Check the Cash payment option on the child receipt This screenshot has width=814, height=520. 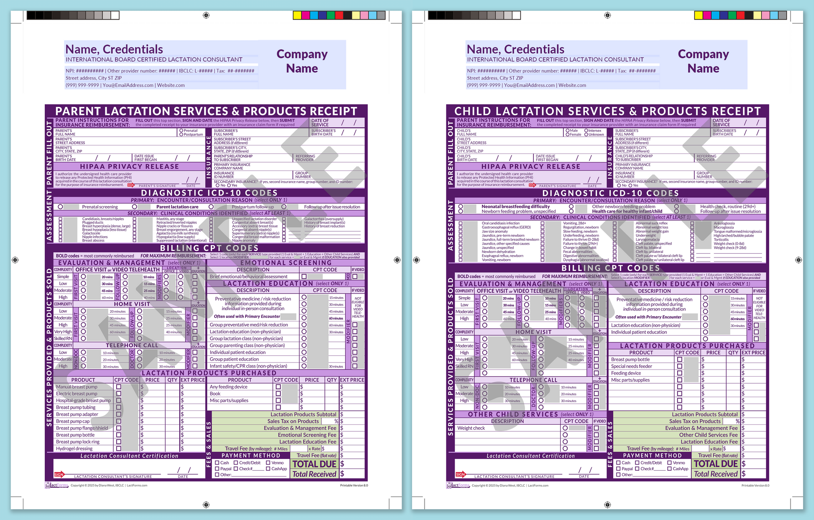coord(618,463)
